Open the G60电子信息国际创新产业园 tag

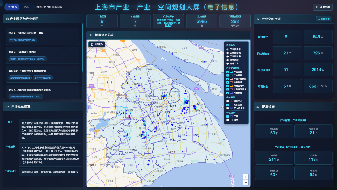point(23,40)
